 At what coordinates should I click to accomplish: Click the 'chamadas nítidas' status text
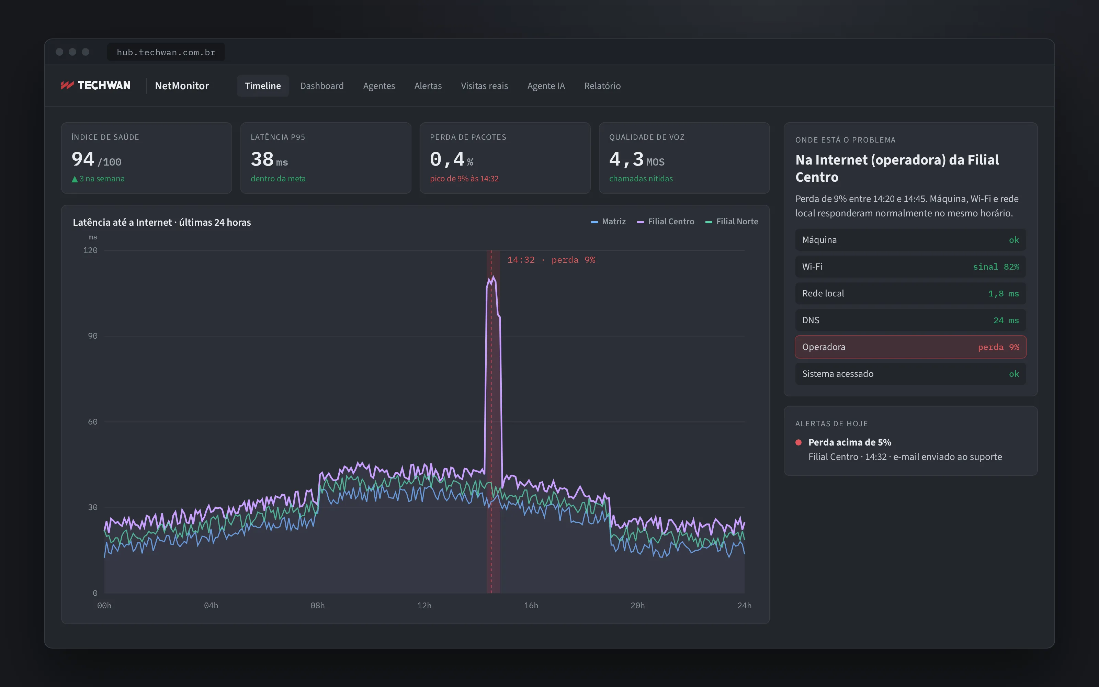(641, 179)
